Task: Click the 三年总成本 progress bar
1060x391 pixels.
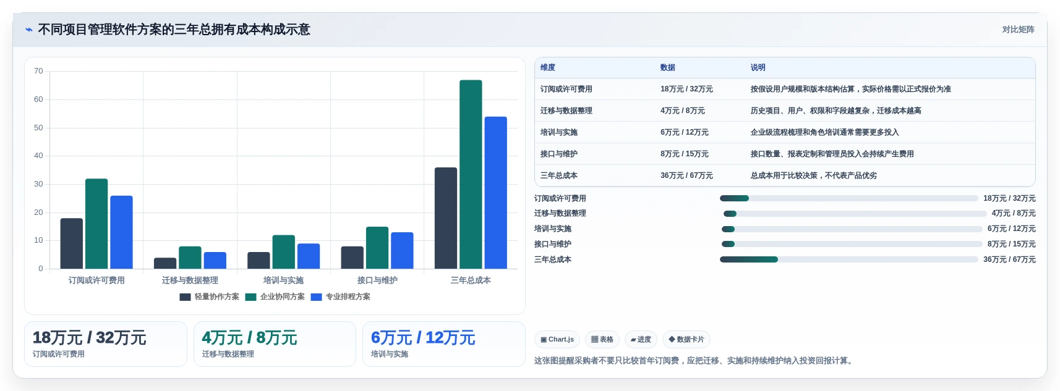Action: tap(848, 259)
